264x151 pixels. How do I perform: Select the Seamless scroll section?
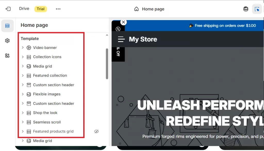point(47,122)
